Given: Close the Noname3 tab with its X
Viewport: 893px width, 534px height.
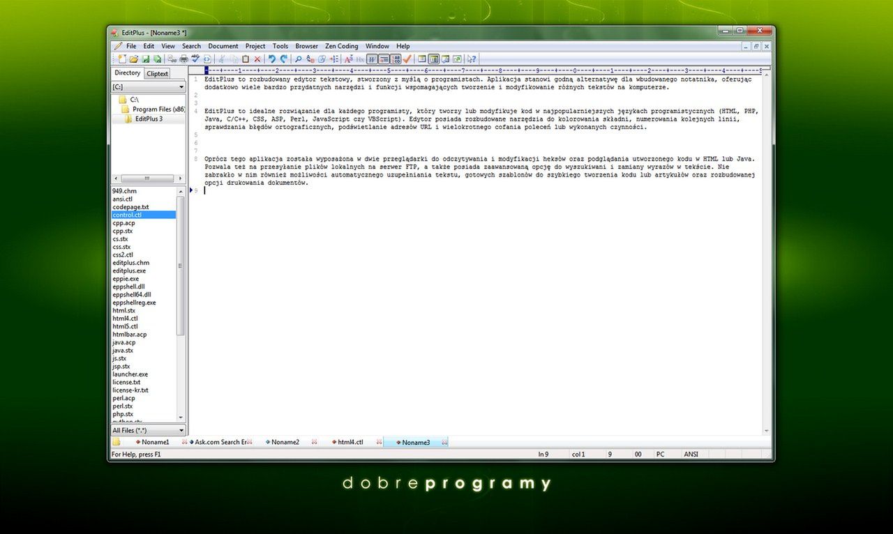Looking at the screenshot, I should (444, 442).
